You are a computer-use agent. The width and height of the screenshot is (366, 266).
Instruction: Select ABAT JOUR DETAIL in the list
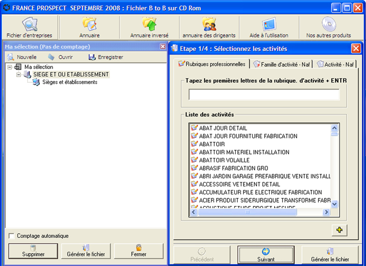click(x=223, y=128)
